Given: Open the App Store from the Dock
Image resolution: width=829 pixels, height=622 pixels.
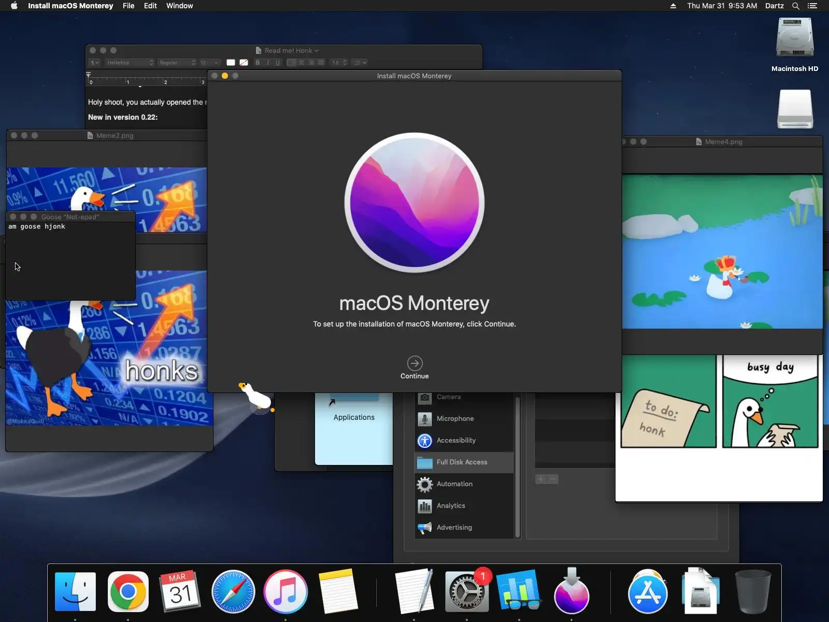Looking at the screenshot, I should [648, 591].
